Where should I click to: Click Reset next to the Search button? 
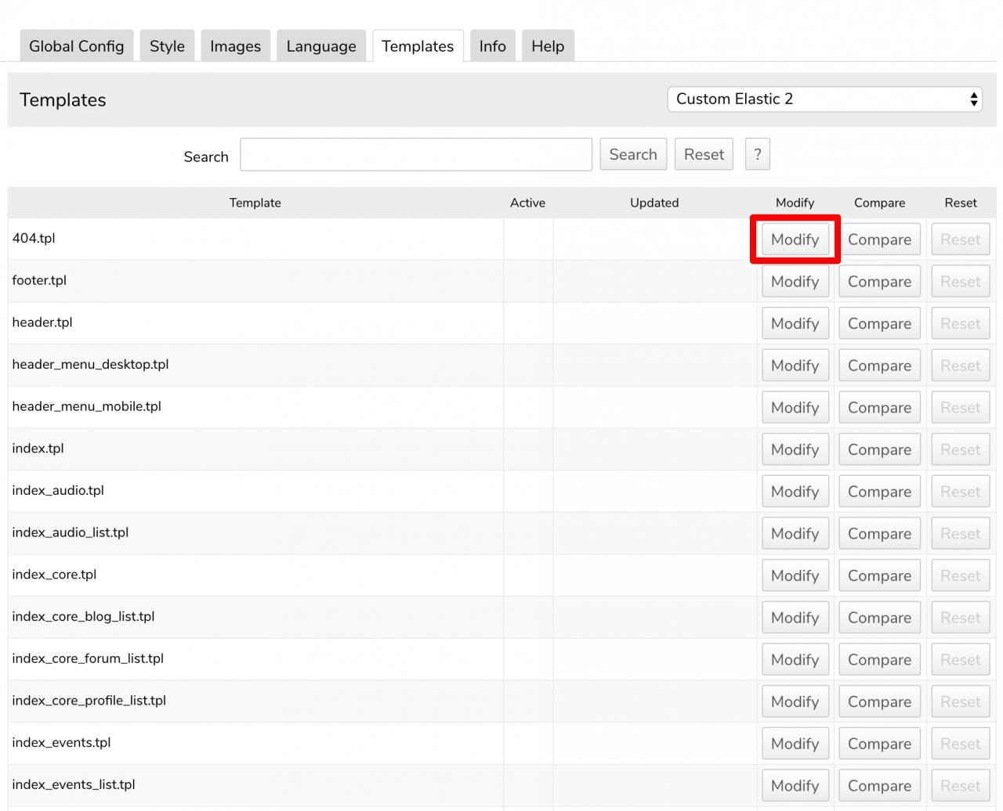704,154
